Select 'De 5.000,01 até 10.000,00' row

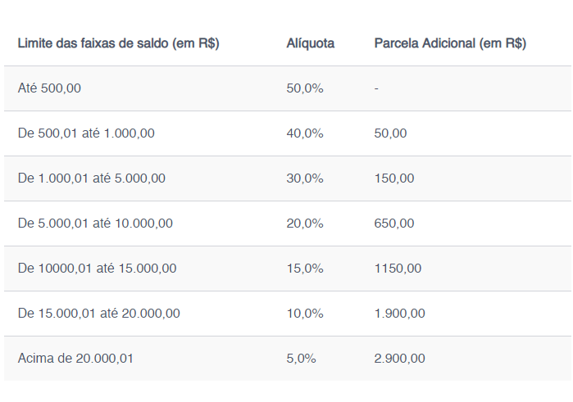pos(95,224)
